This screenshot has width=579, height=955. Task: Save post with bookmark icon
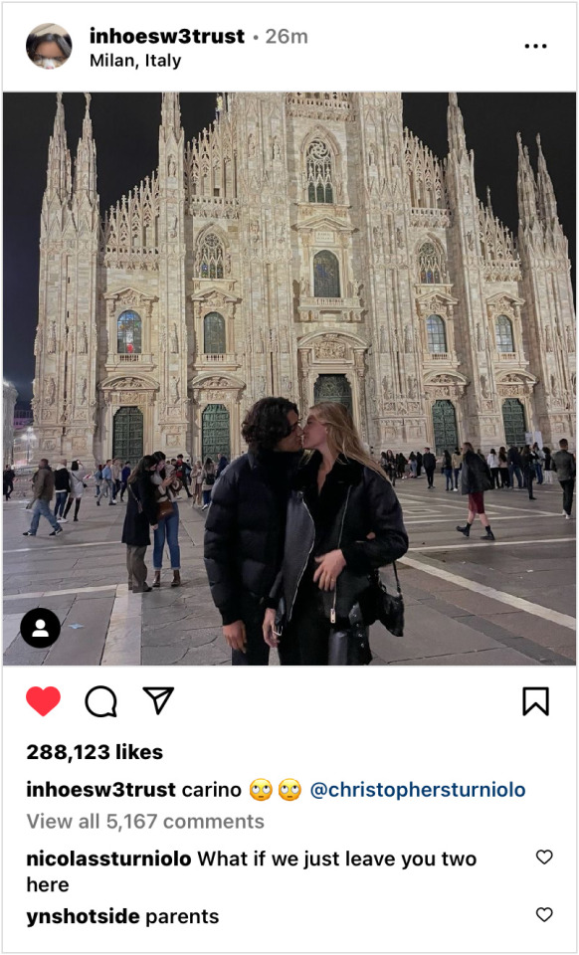pyautogui.click(x=536, y=701)
